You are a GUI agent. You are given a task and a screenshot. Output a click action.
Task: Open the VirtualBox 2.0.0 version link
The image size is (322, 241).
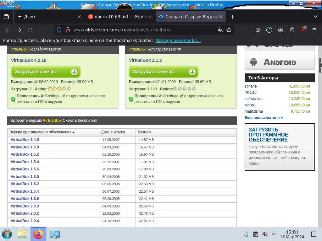[25, 206]
